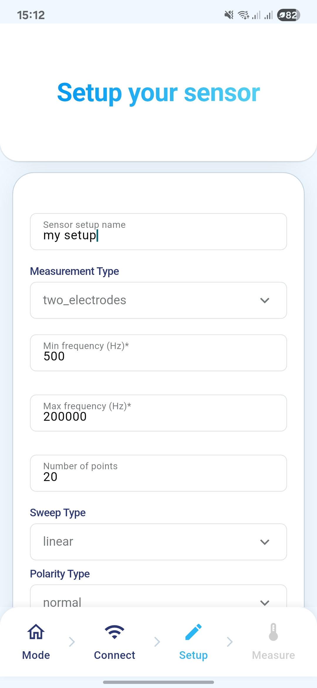Switch to the Mode tab label
The height and width of the screenshot is (688, 317).
[36, 655]
